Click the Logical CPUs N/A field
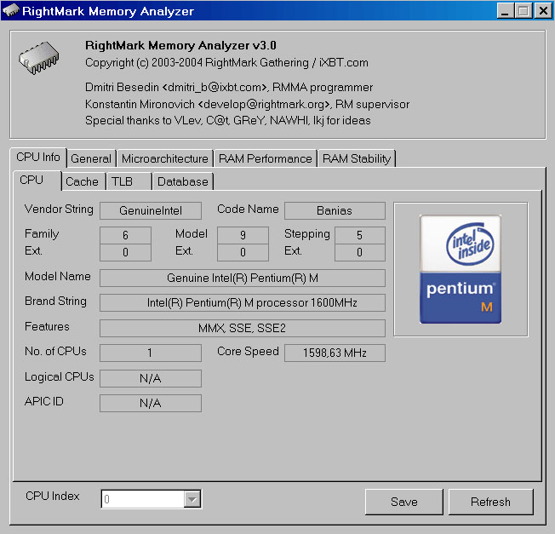Image resolution: width=555 pixels, height=534 pixels. pyautogui.click(x=151, y=378)
